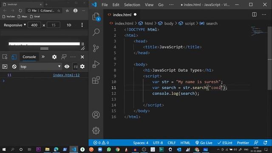The height and width of the screenshot is (153, 272).
Task: Change indentation via Spaces: 4
Action: tap(141, 143)
